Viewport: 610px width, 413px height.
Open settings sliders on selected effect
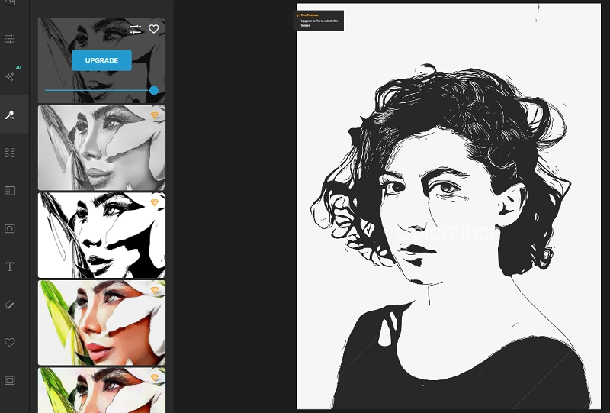pos(136,29)
